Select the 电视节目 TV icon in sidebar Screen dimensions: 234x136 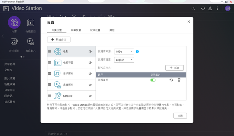tap(31, 23)
